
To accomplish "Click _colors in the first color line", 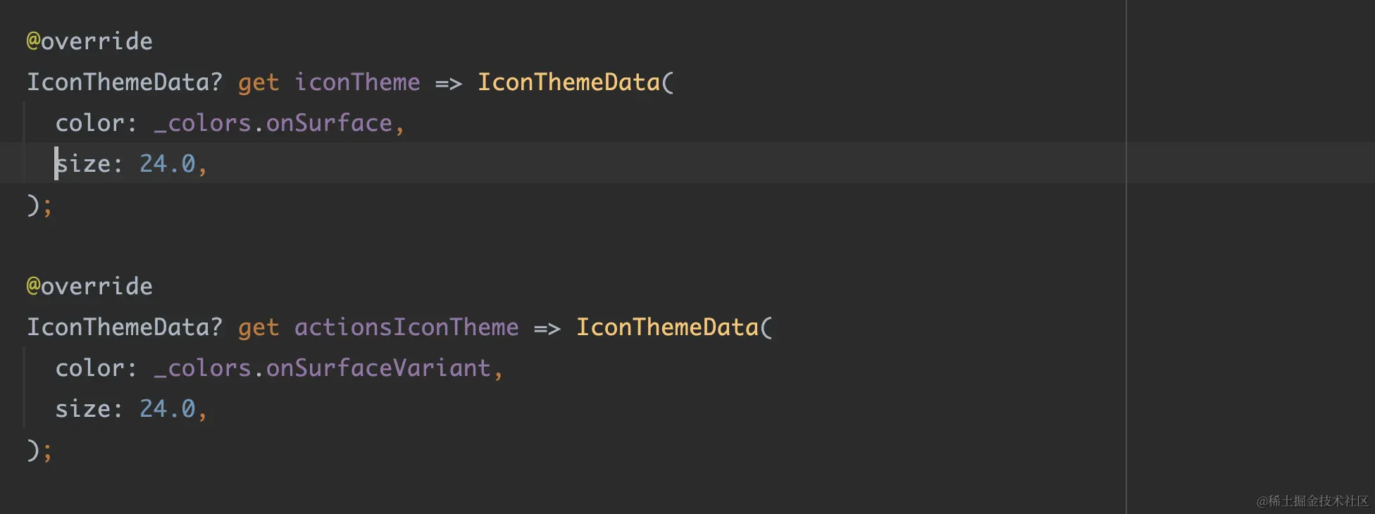I will [202, 123].
